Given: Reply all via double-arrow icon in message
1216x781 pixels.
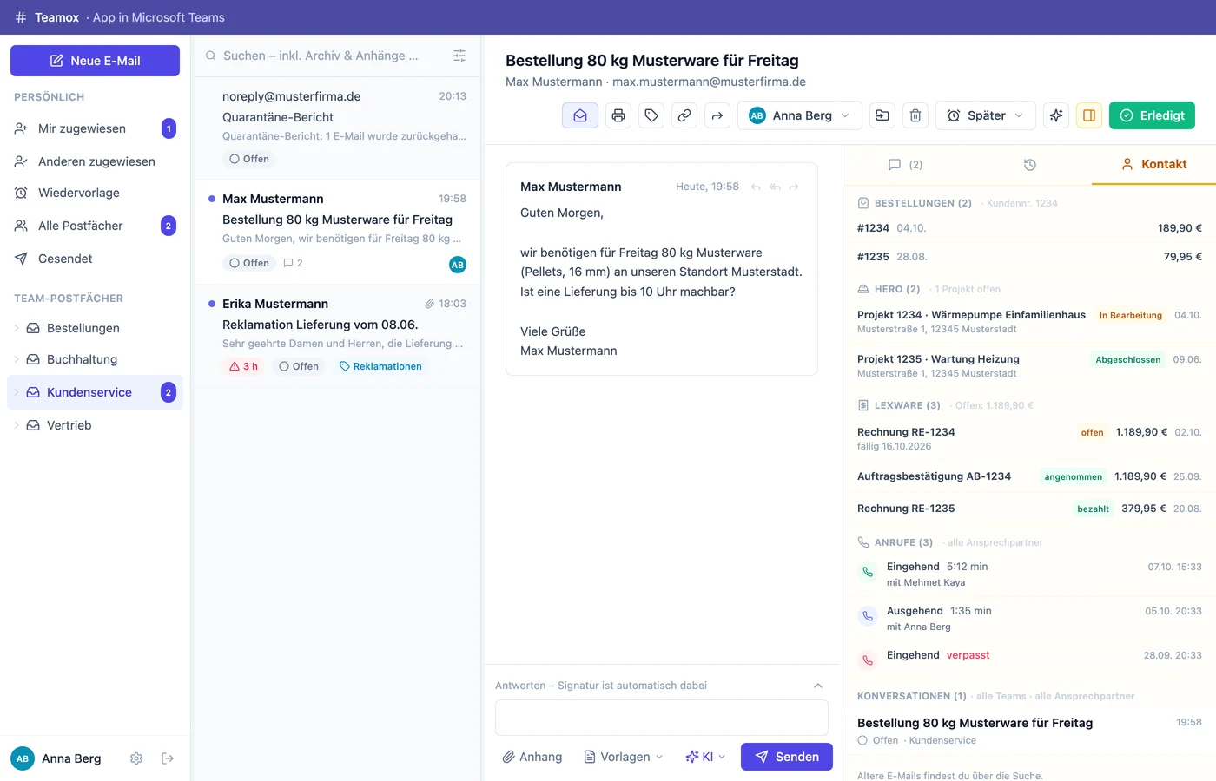Looking at the screenshot, I should tap(775, 187).
